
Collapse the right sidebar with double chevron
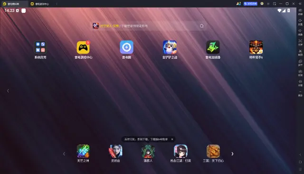point(300,4)
